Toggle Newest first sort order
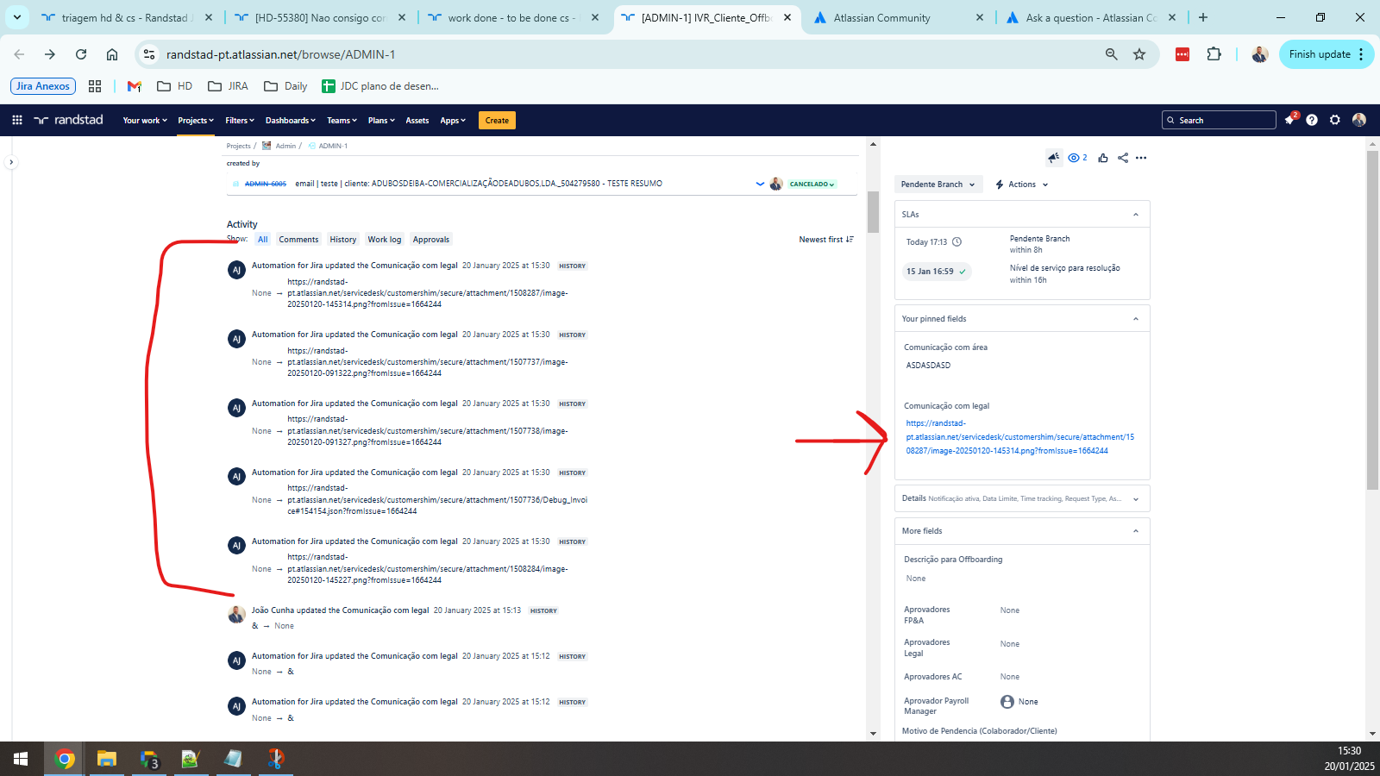 (826, 240)
